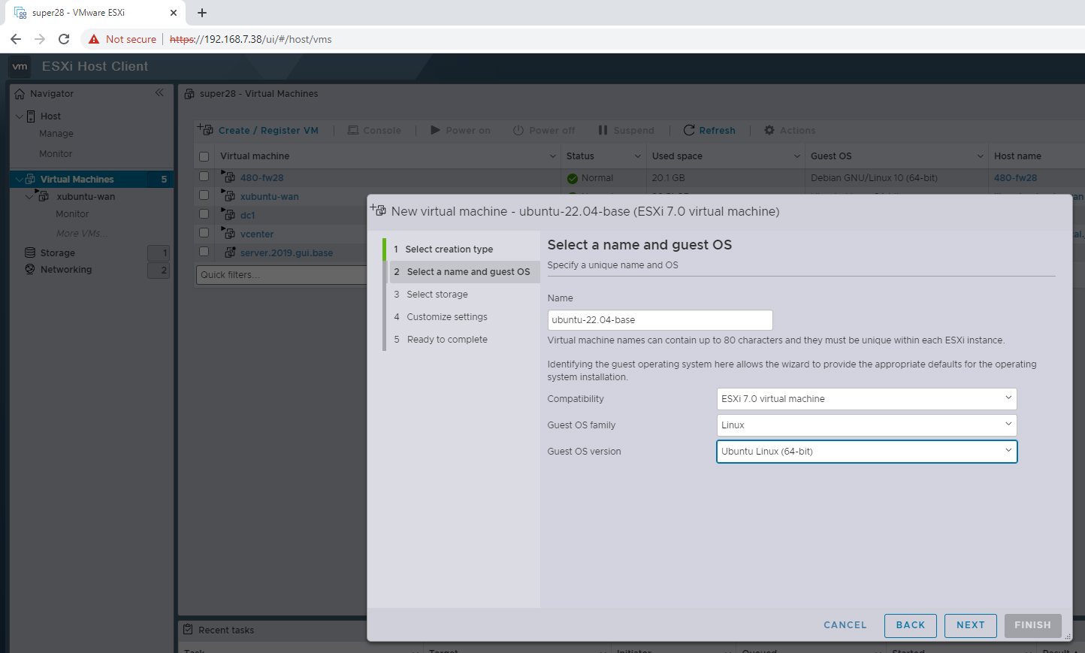Click the BACK button in wizard
1085x653 pixels.
911,625
